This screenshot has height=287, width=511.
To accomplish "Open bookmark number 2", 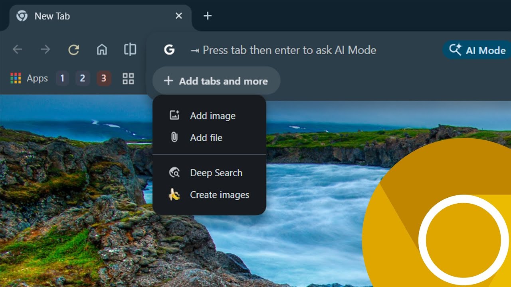I will [x=83, y=79].
